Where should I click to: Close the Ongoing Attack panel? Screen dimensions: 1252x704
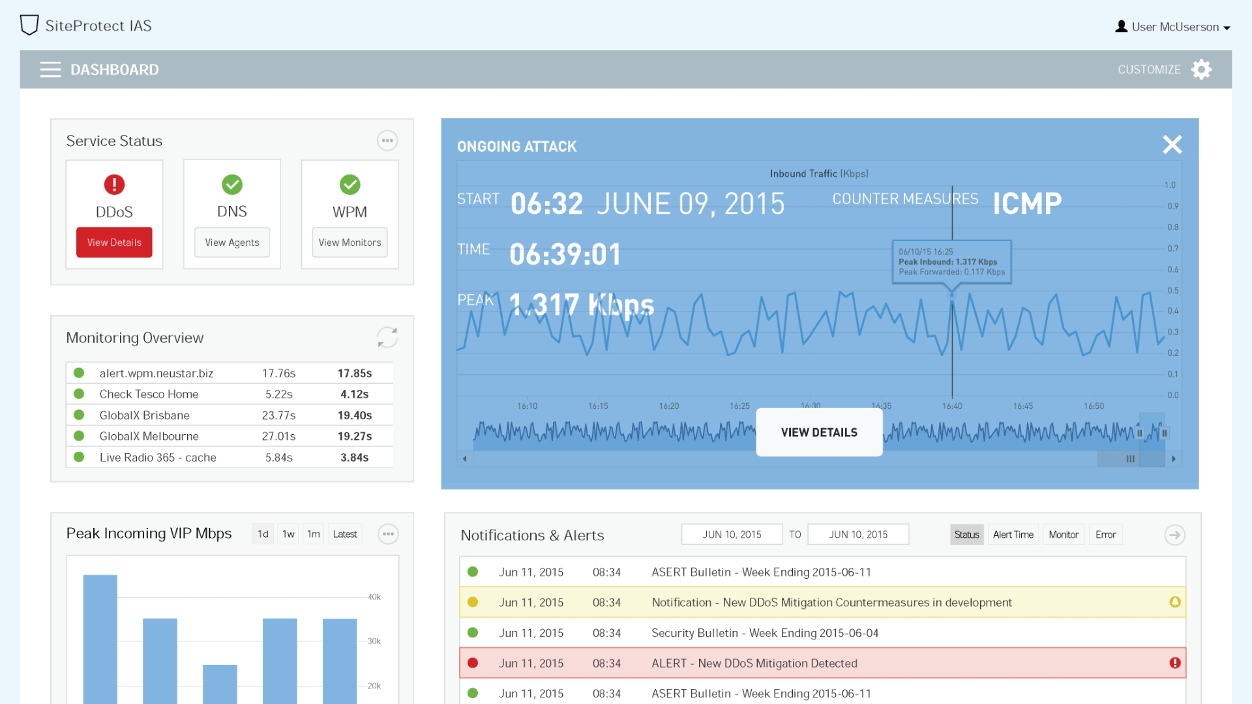pyautogui.click(x=1172, y=145)
